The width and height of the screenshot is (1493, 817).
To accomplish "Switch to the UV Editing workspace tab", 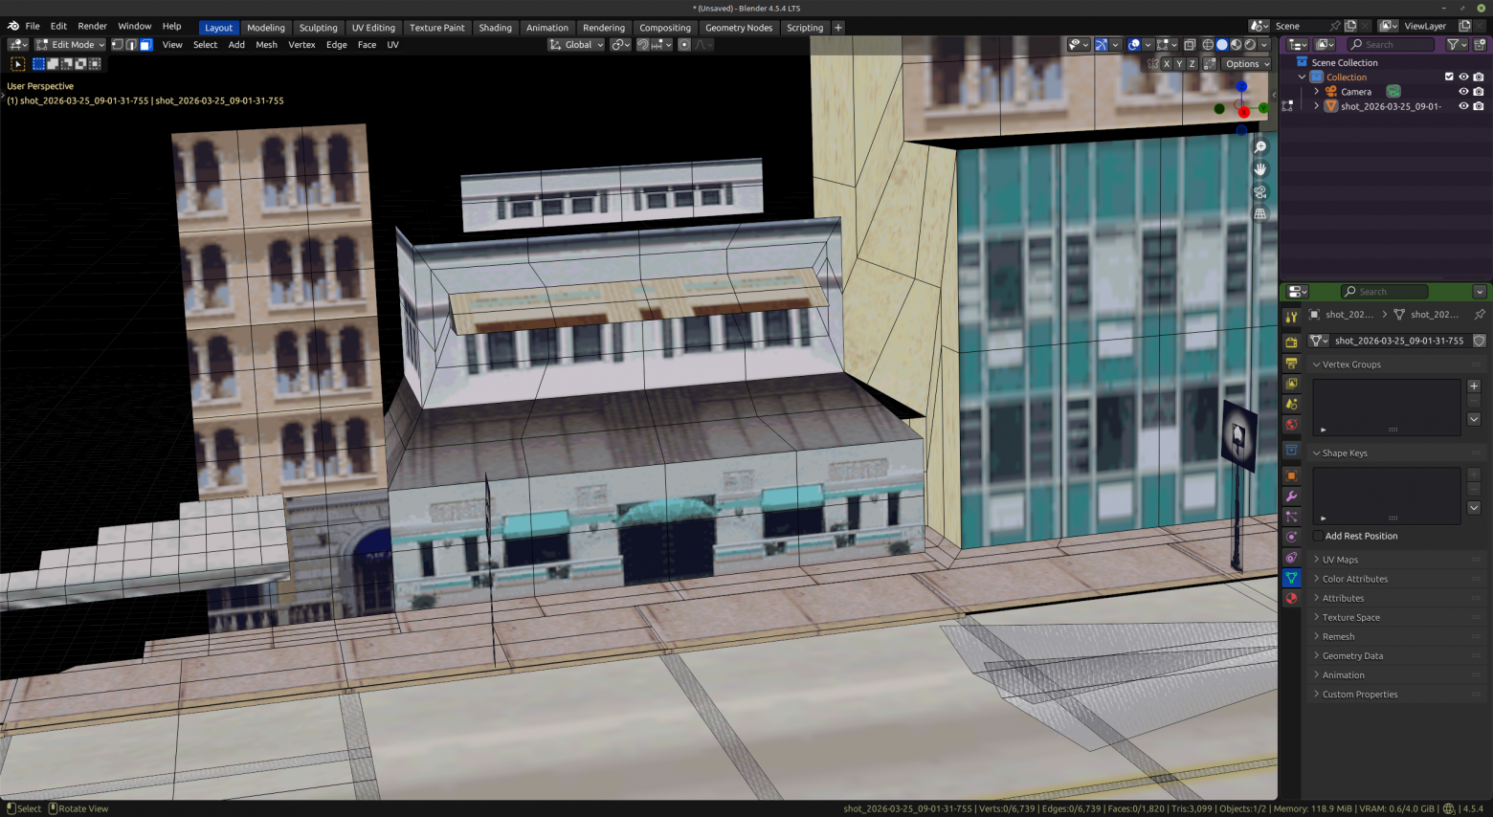I will (x=373, y=28).
